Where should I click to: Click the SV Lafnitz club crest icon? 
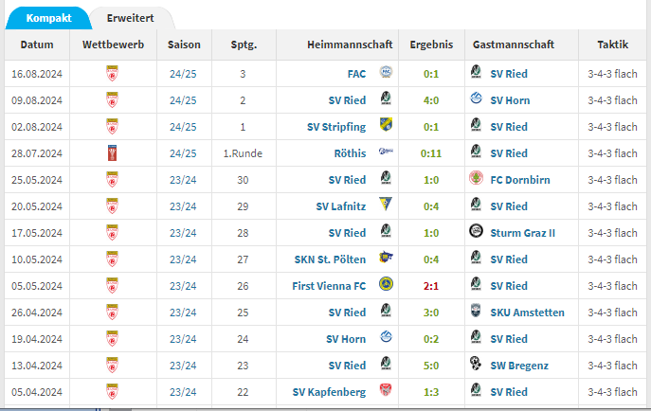(386, 205)
